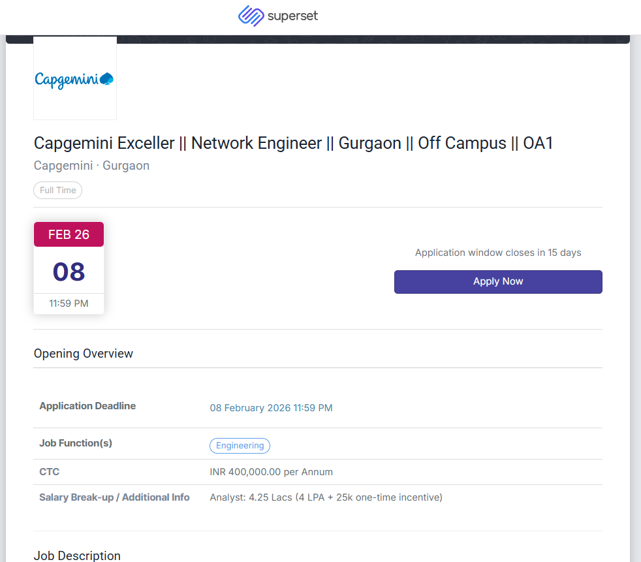The height and width of the screenshot is (562, 641).
Task: Open the Capgemini company logo thumbnail
Action: [75, 79]
